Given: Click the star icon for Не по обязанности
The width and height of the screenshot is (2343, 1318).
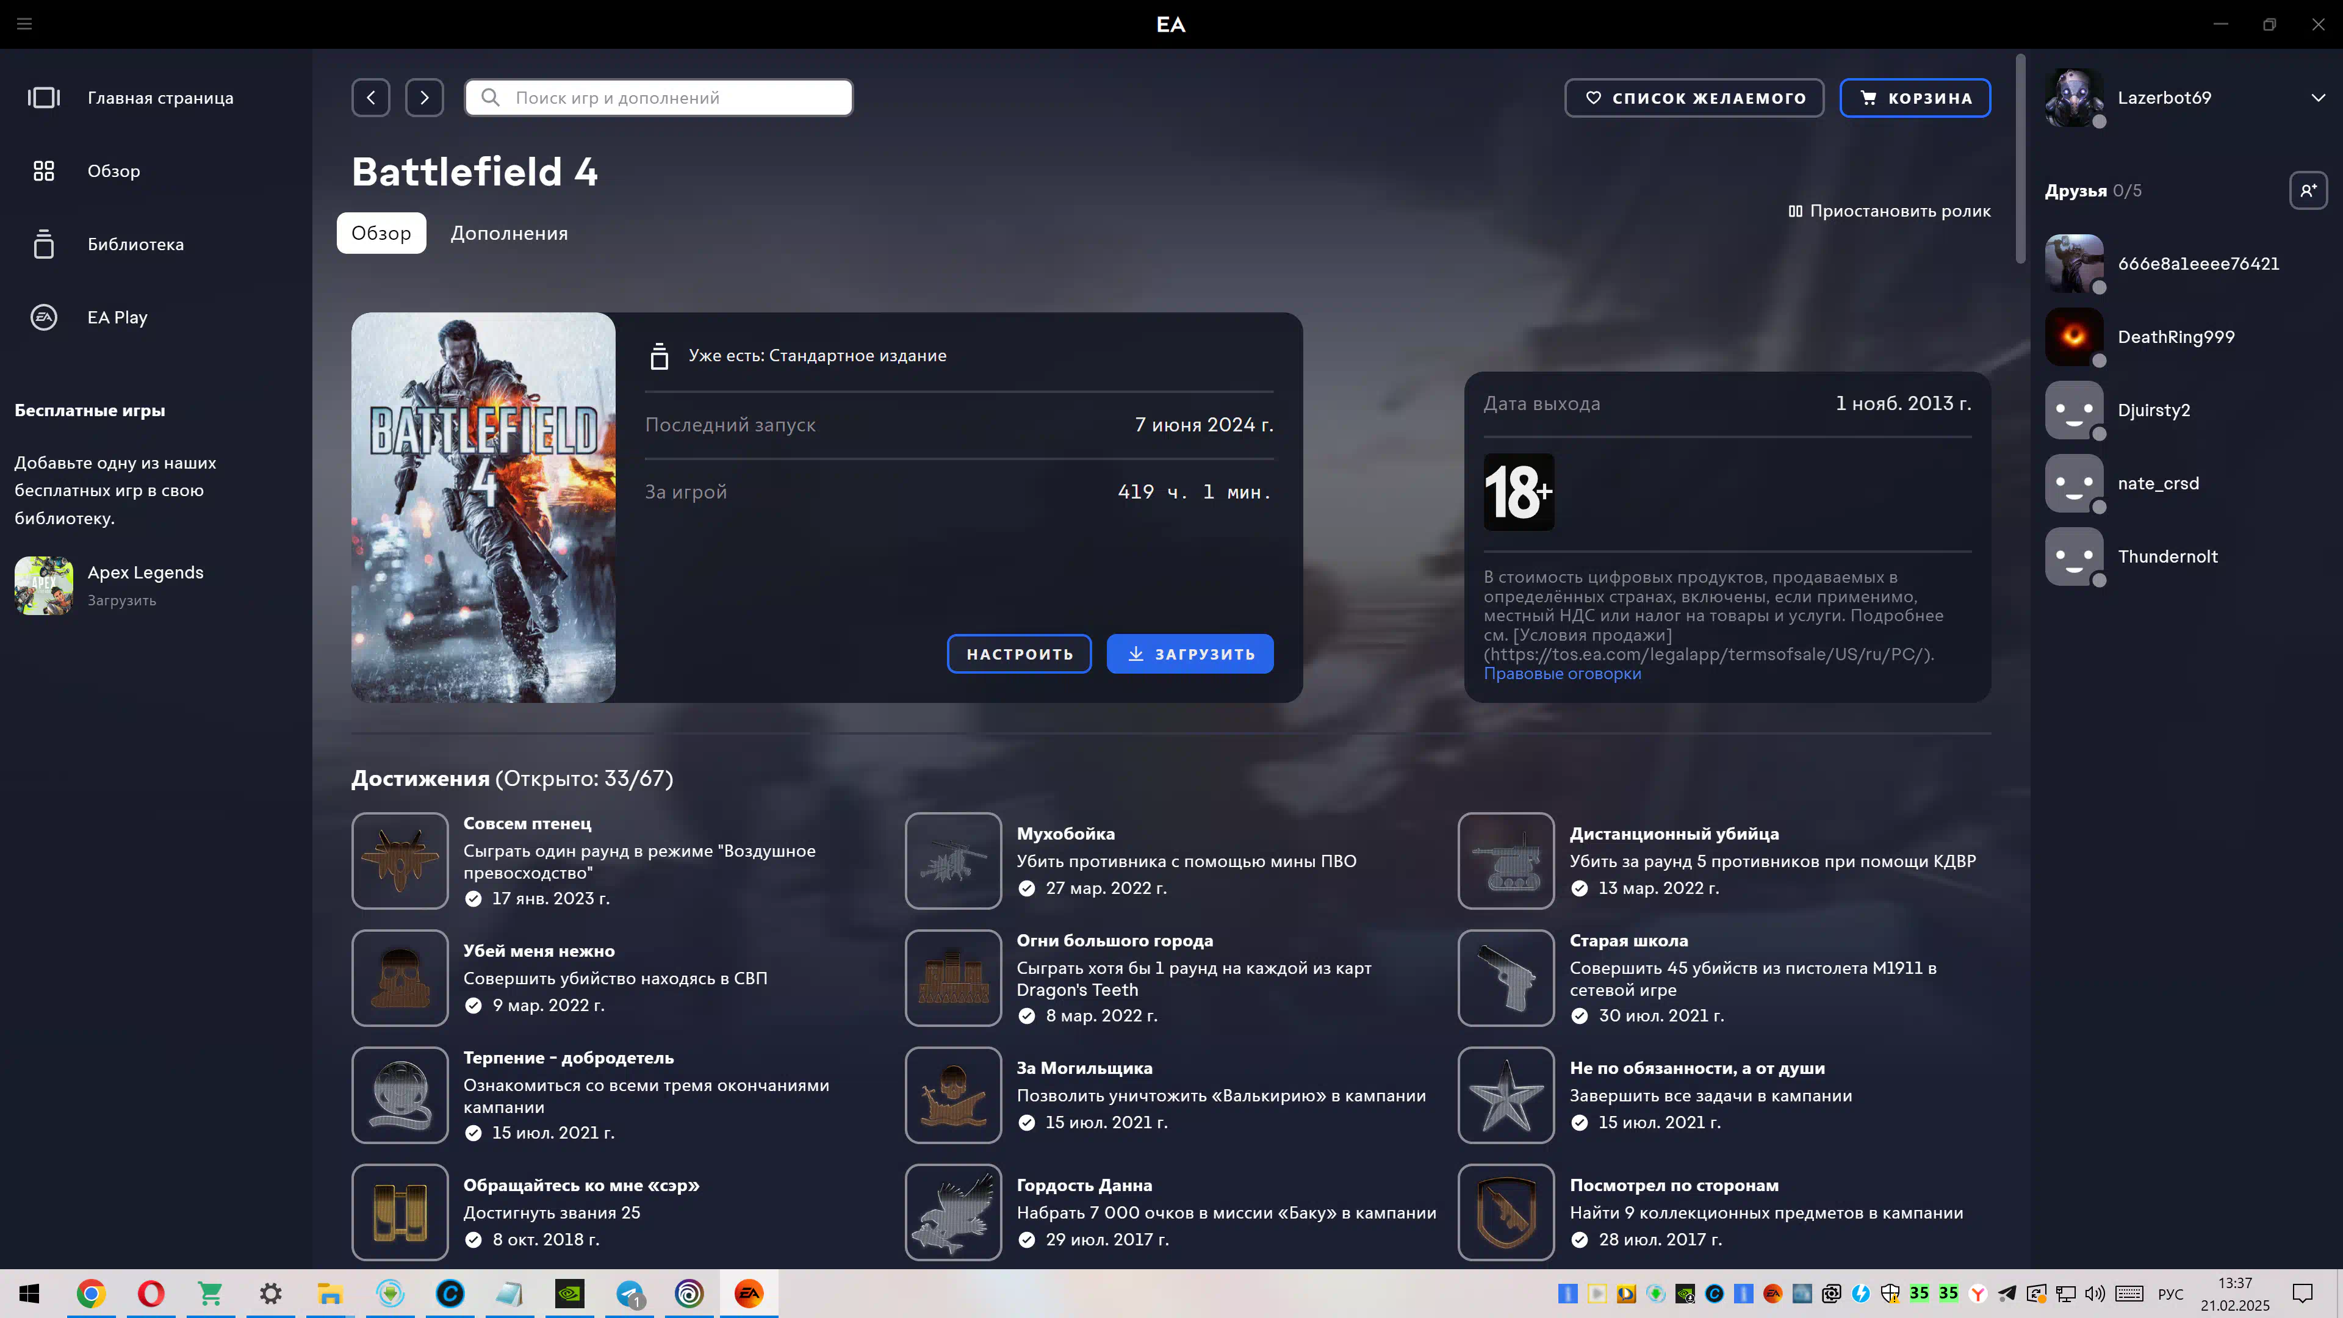Looking at the screenshot, I should [x=1506, y=1095].
